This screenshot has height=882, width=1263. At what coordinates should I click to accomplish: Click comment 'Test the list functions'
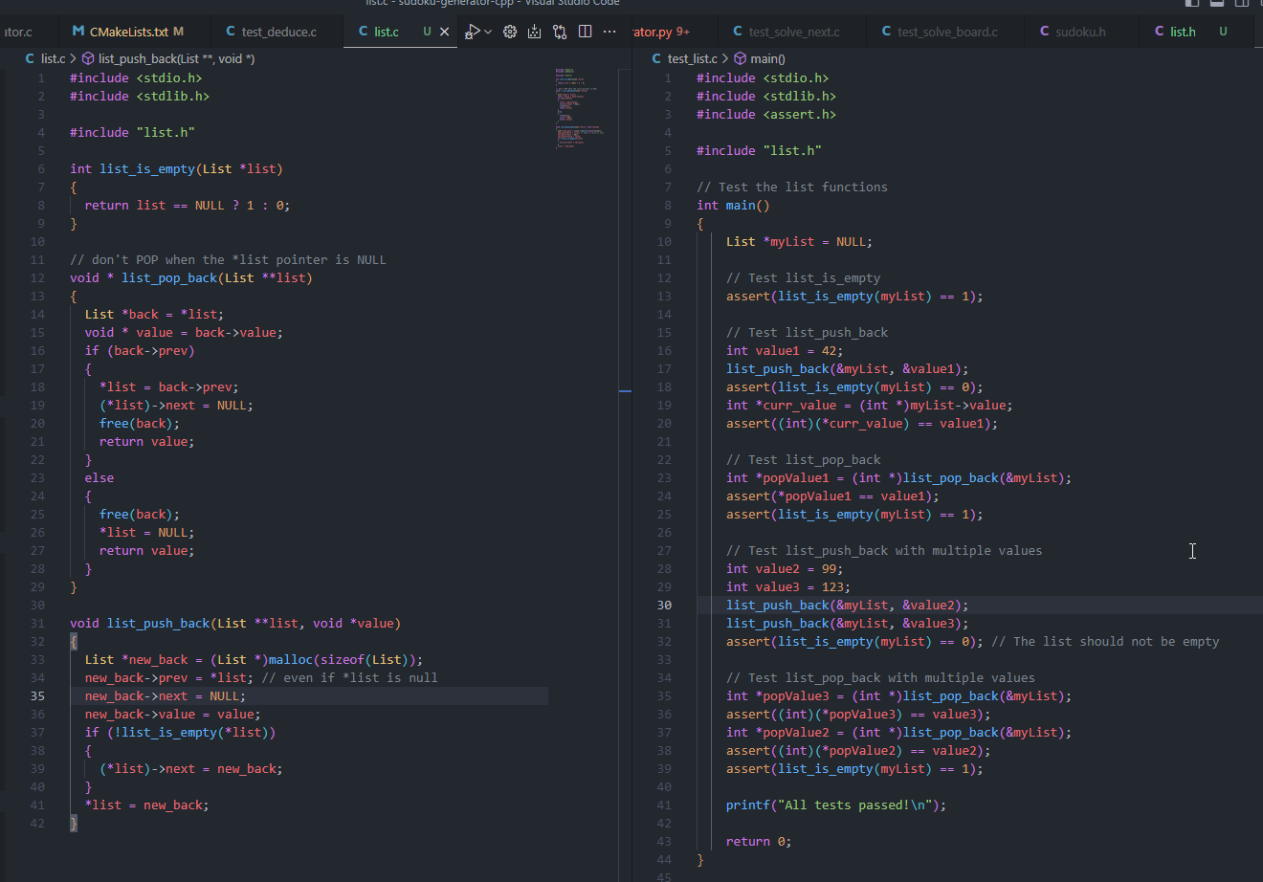(x=792, y=187)
